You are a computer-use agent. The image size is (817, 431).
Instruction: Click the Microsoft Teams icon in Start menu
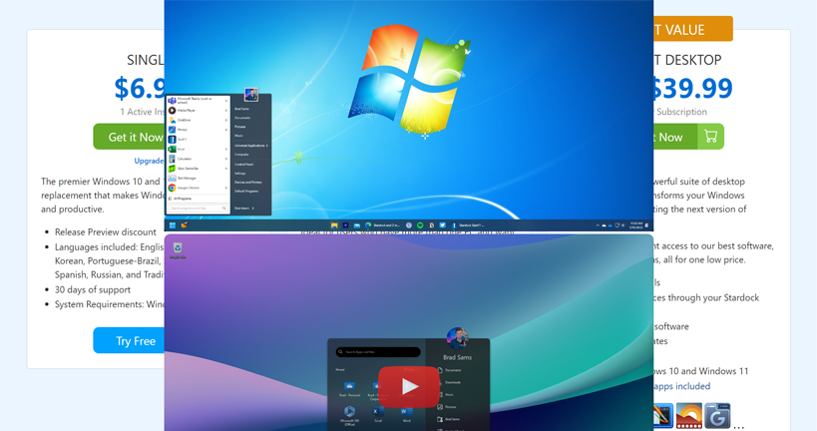(x=172, y=101)
